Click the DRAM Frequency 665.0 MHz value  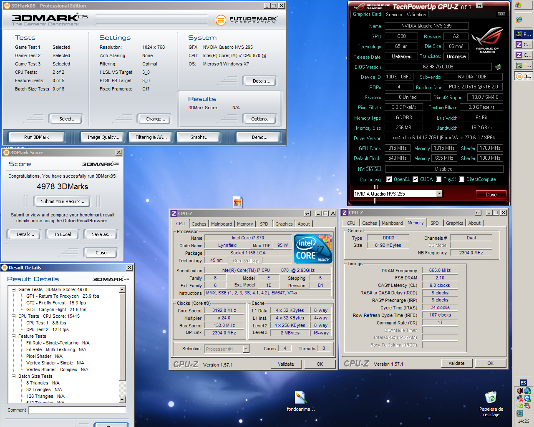point(440,270)
